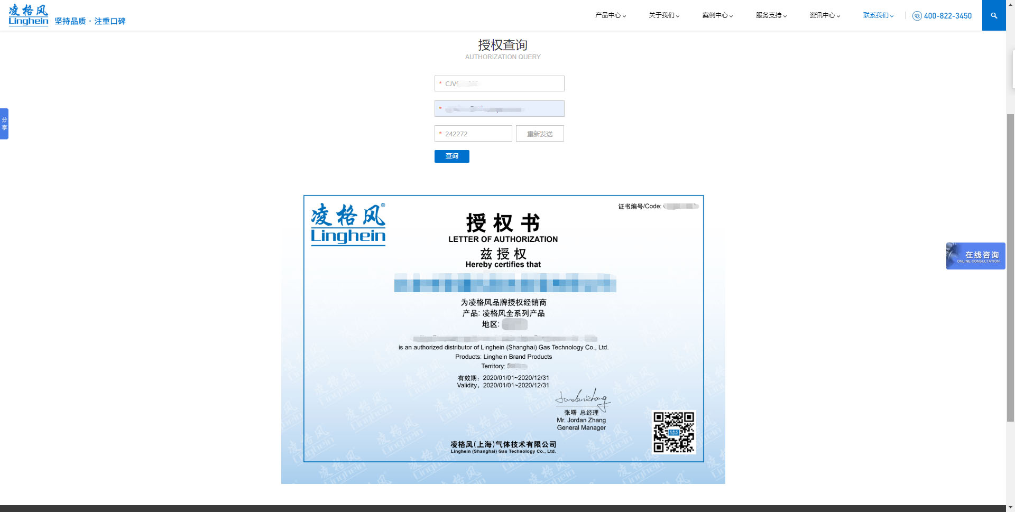Viewport: 1015px width, 512px height.
Task: Open the 分享 share side tab
Action: coord(4,124)
